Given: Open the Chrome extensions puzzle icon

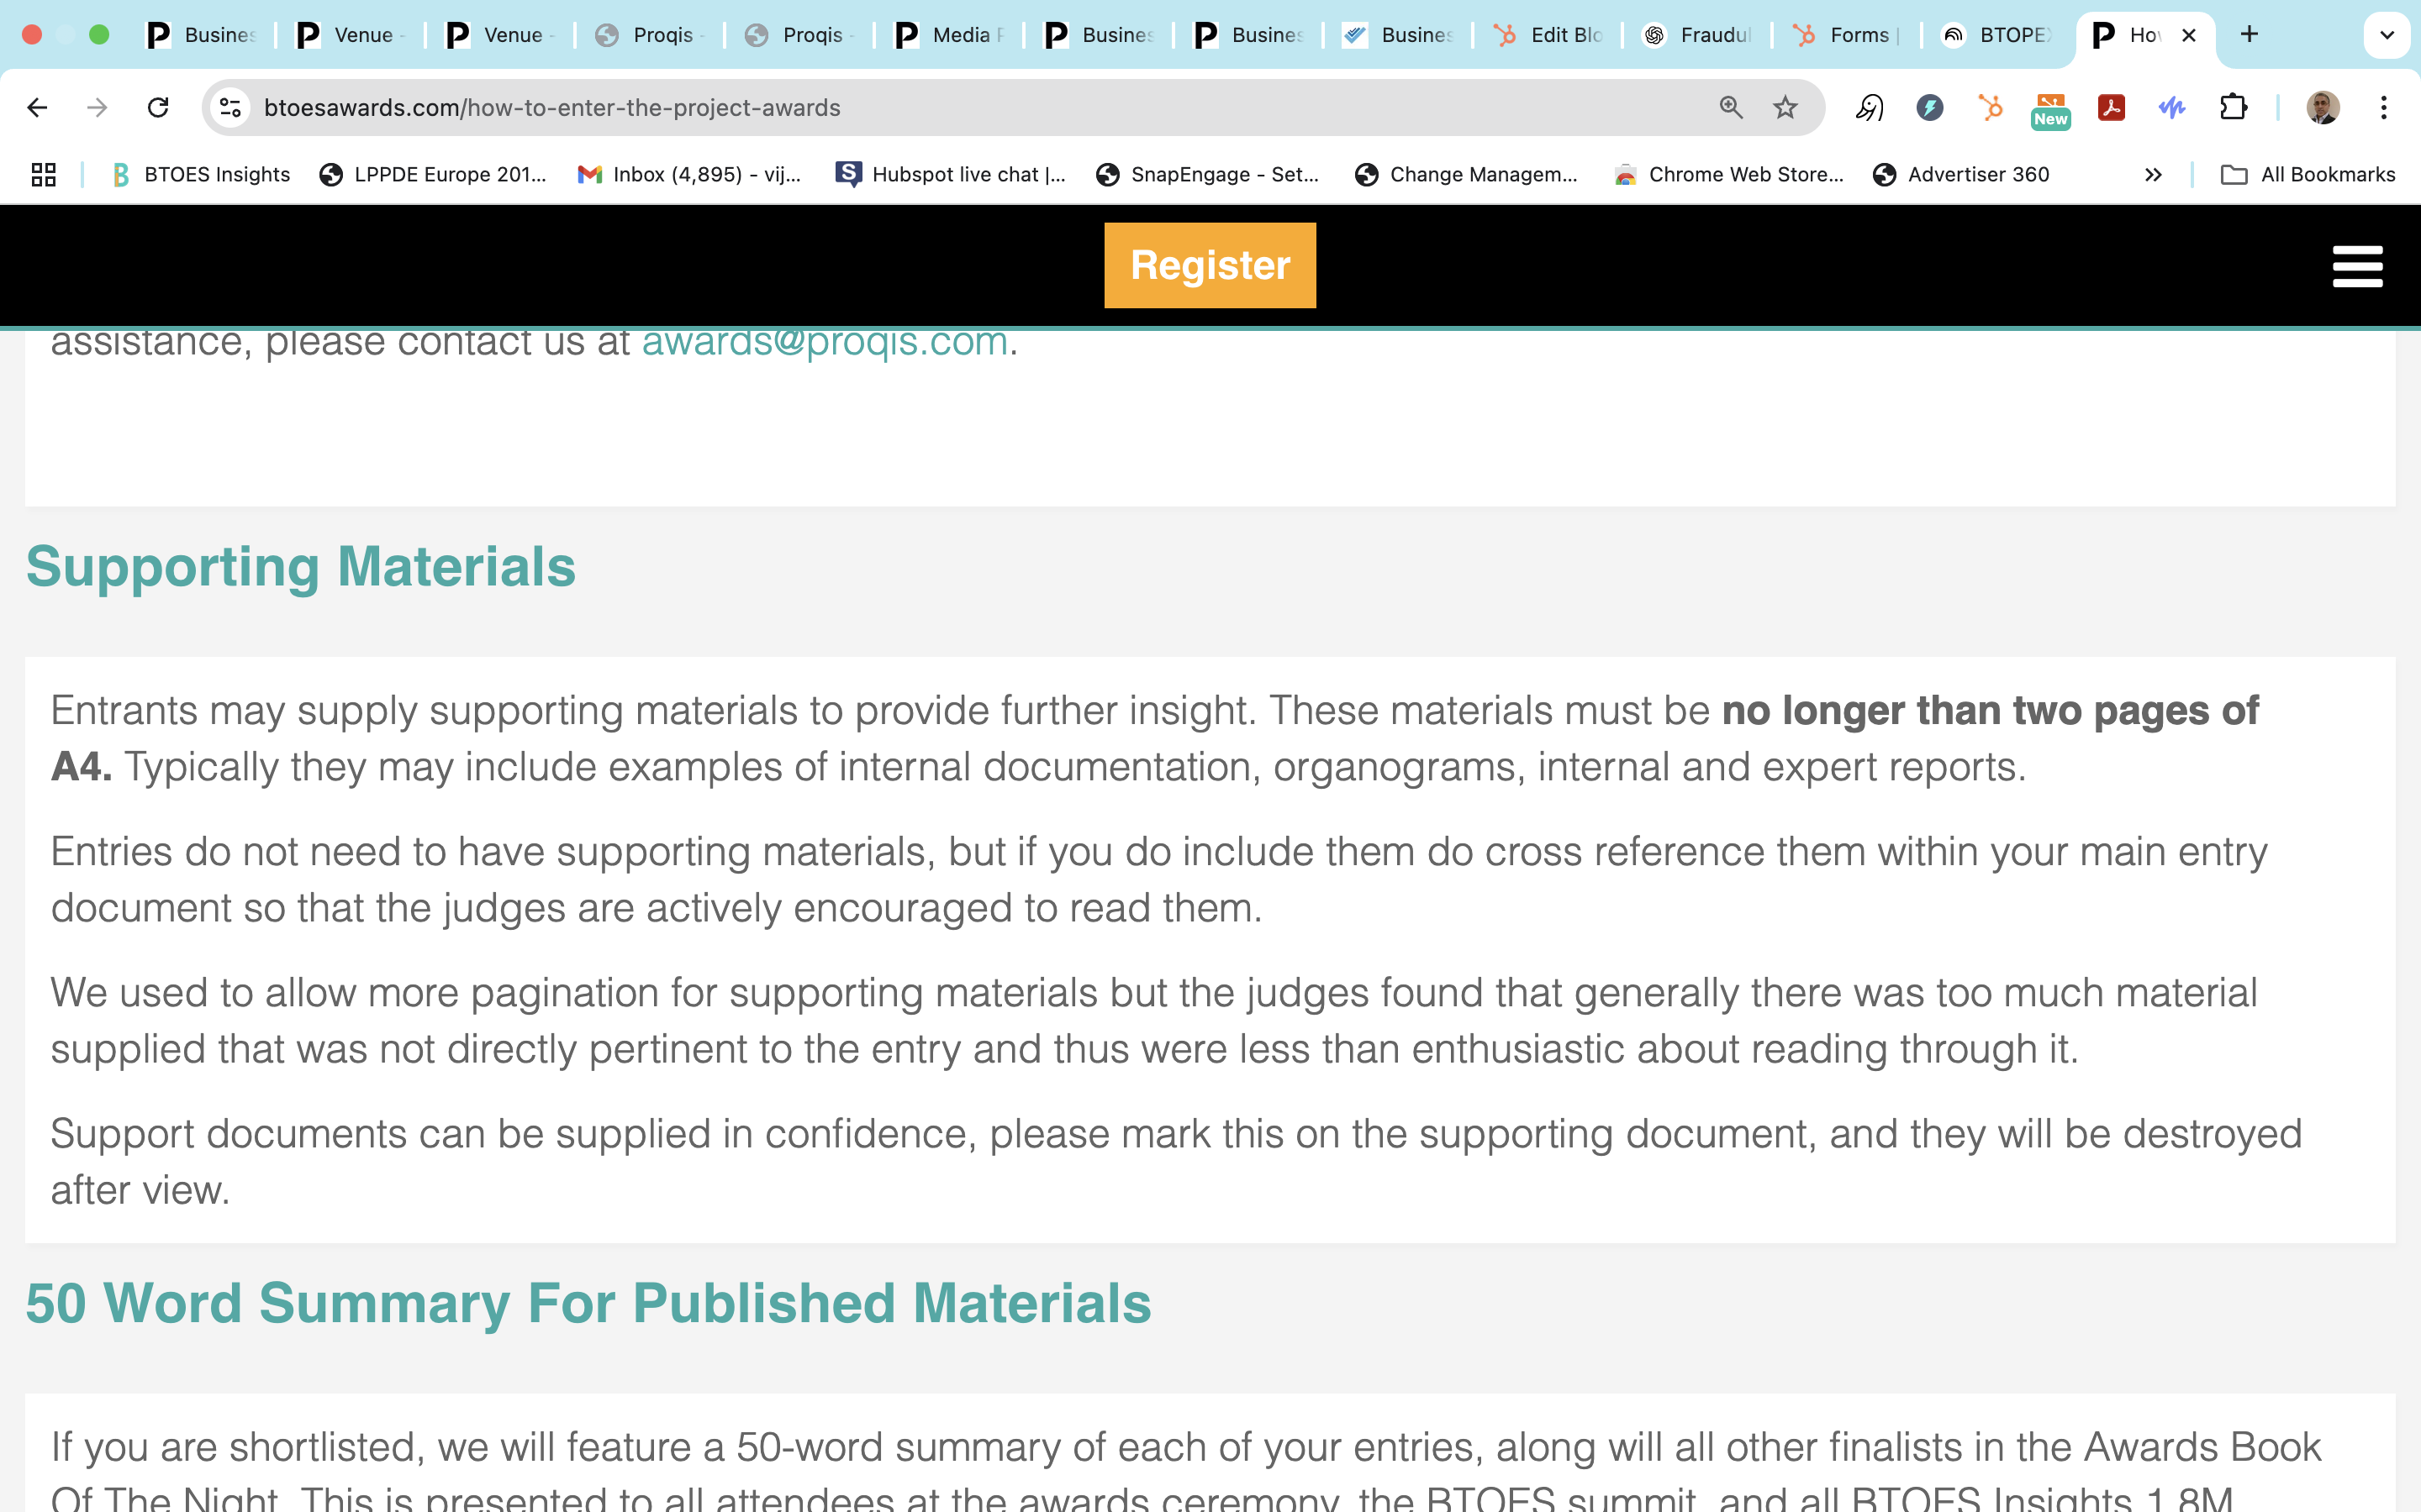Looking at the screenshot, I should tap(2233, 107).
